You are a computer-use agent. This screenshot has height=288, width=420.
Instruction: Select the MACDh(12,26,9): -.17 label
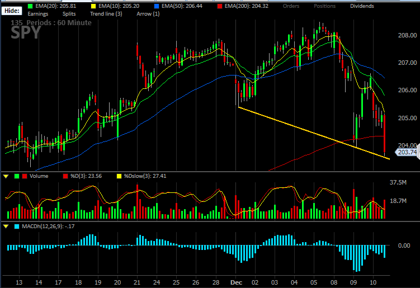tap(48, 226)
